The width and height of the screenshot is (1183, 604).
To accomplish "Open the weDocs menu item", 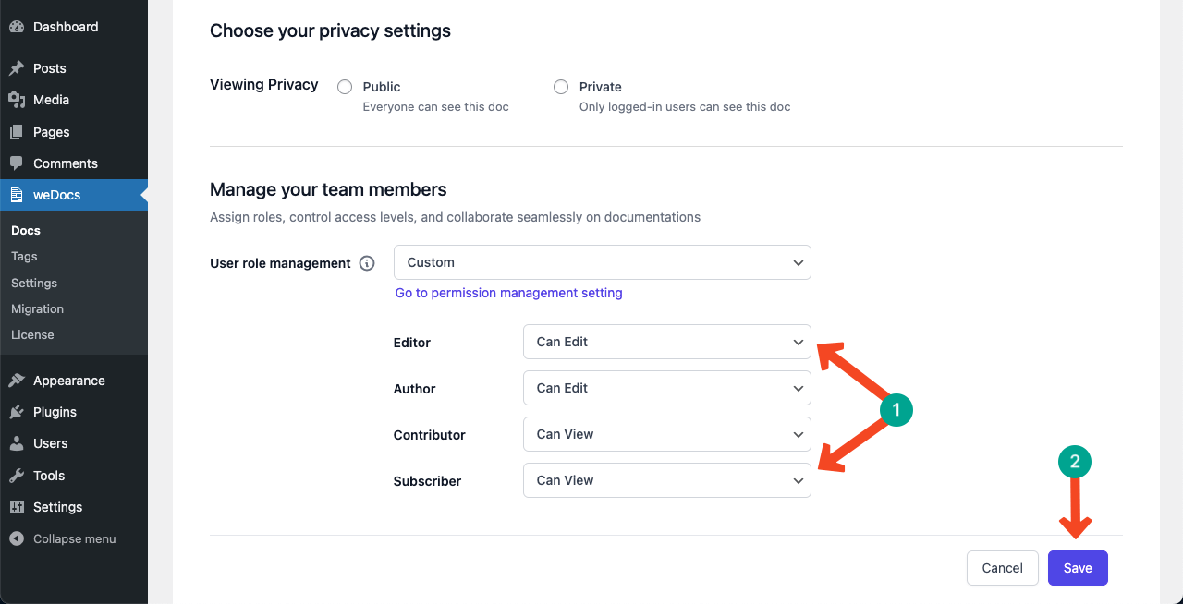I will (x=74, y=195).
